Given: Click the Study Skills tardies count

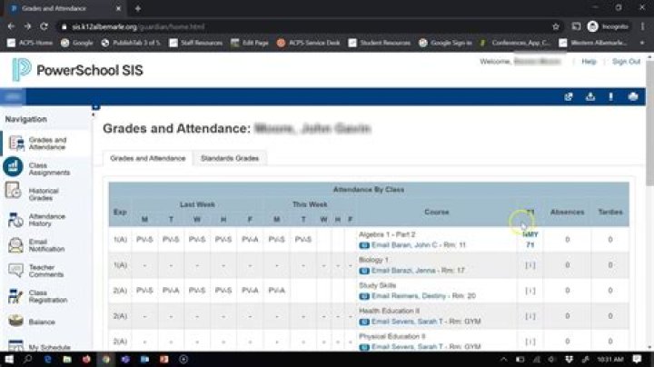Looking at the screenshot, I should 610,291.
